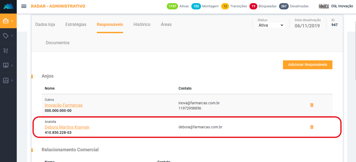Image resolution: width=356 pixels, height=162 pixels.
Task: Expand the price tag menu chevron
Action: coord(12,36)
